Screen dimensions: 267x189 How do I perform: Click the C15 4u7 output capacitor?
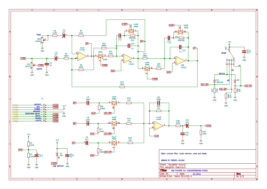187,126
